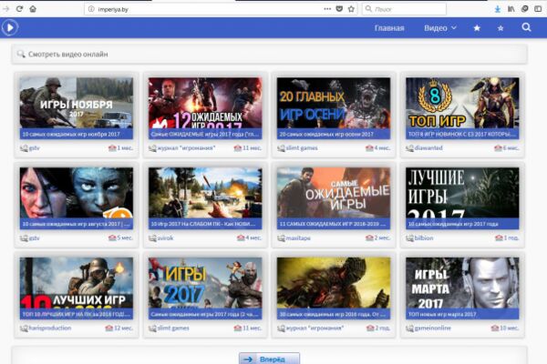
Task: Click title 10 Игр 2017 На СЛАБОМ ПК
Action: (205, 224)
